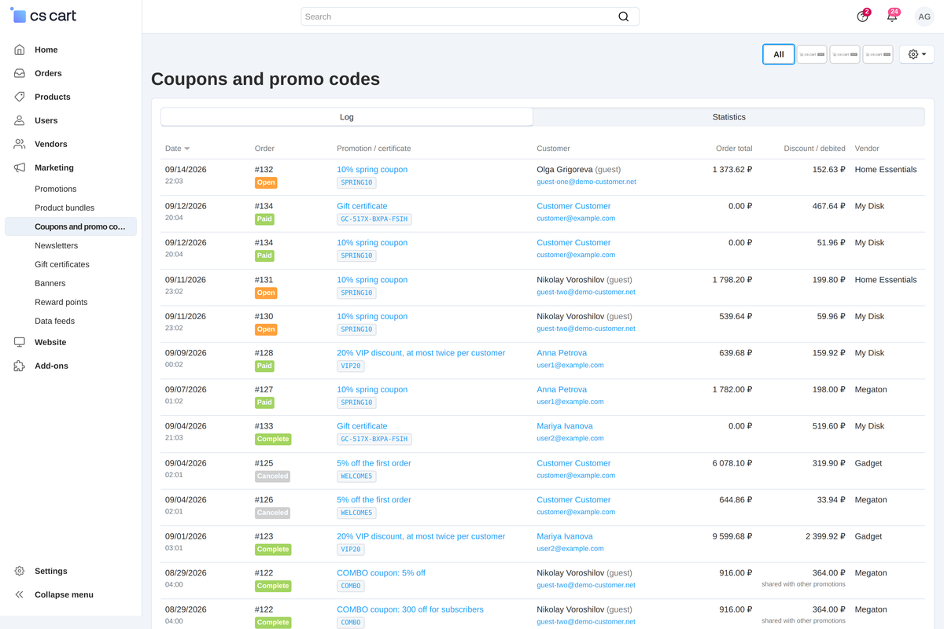The height and width of the screenshot is (629, 944).
Task: Click guest-one@demo-customer.net email link
Action: click(586, 182)
